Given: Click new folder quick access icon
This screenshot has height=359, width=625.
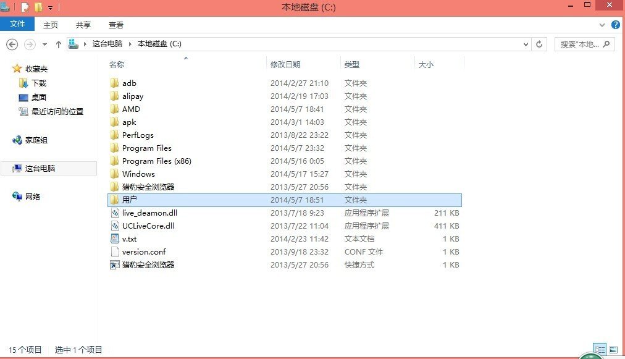Looking at the screenshot, I should click(38, 7).
